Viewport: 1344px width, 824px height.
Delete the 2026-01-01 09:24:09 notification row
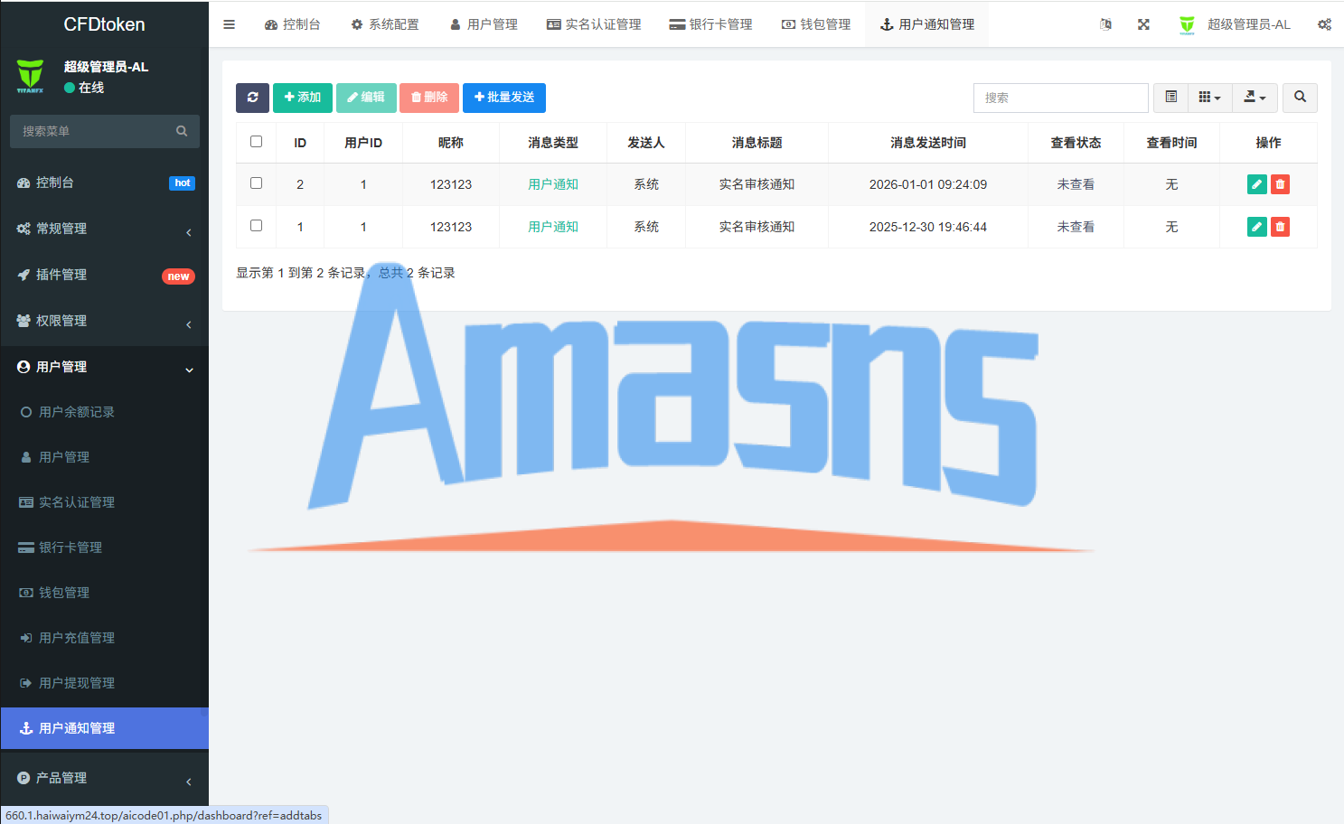click(1280, 184)
